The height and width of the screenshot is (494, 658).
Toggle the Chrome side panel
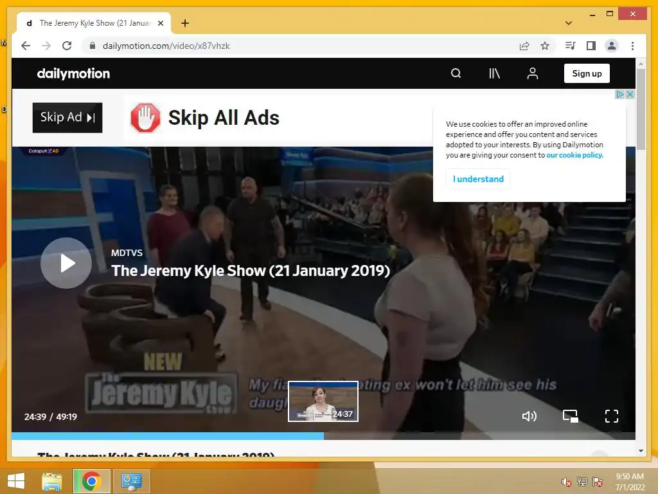[591, 46]
